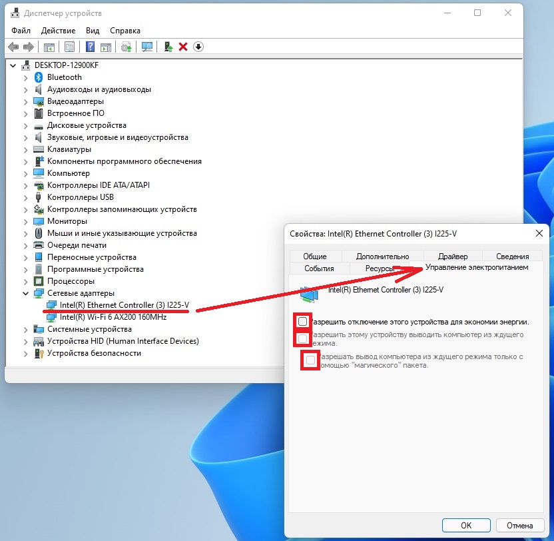Click the Отмена button

click(x=520, y=526)
